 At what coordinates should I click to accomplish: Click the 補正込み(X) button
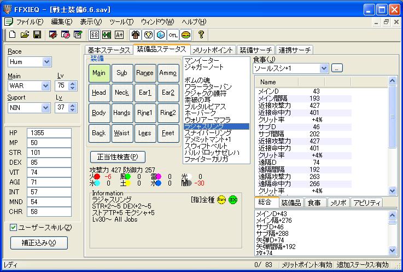pos(39,243)
